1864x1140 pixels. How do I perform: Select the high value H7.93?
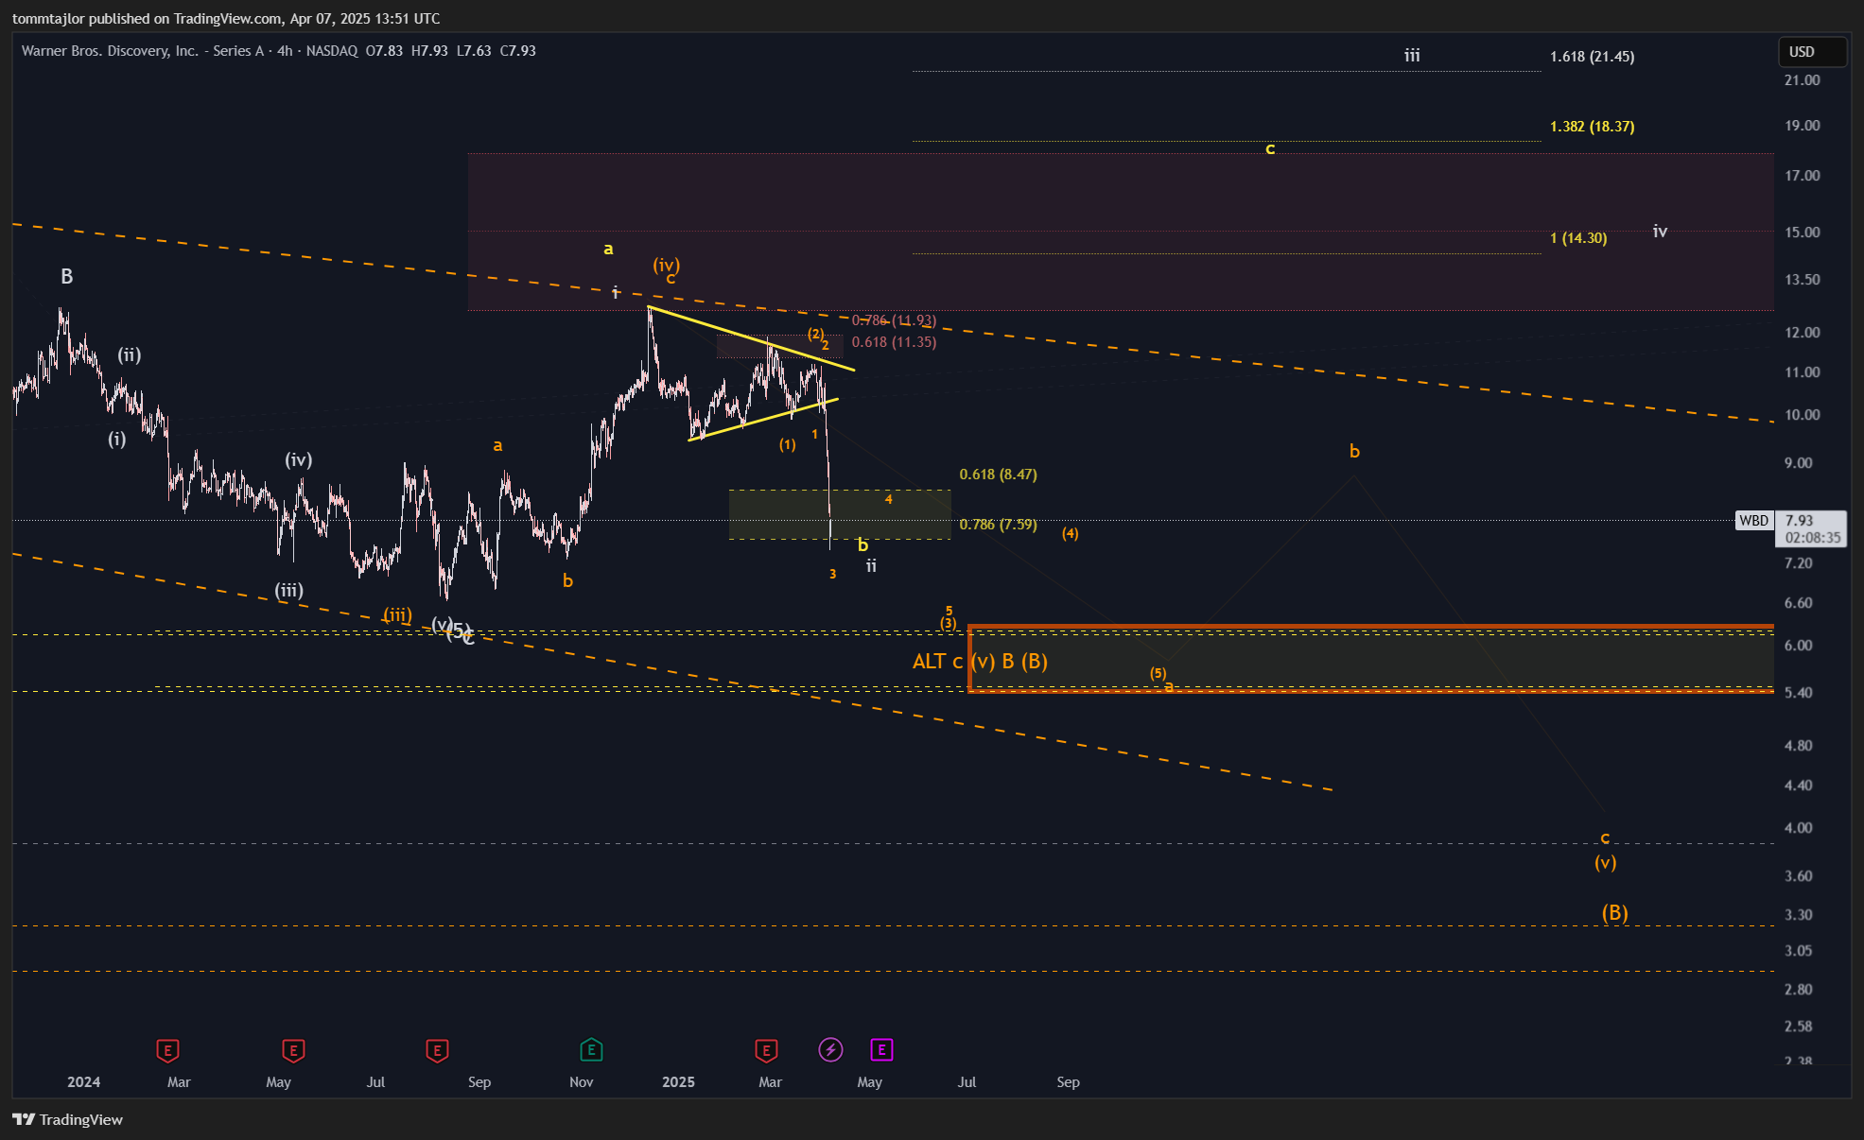(429, 51)
